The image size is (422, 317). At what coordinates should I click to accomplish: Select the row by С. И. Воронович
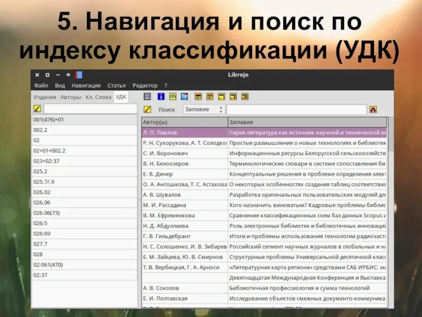click(x=264, y=153)
